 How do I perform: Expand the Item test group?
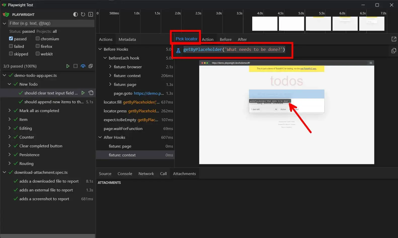tap(9, 119)
